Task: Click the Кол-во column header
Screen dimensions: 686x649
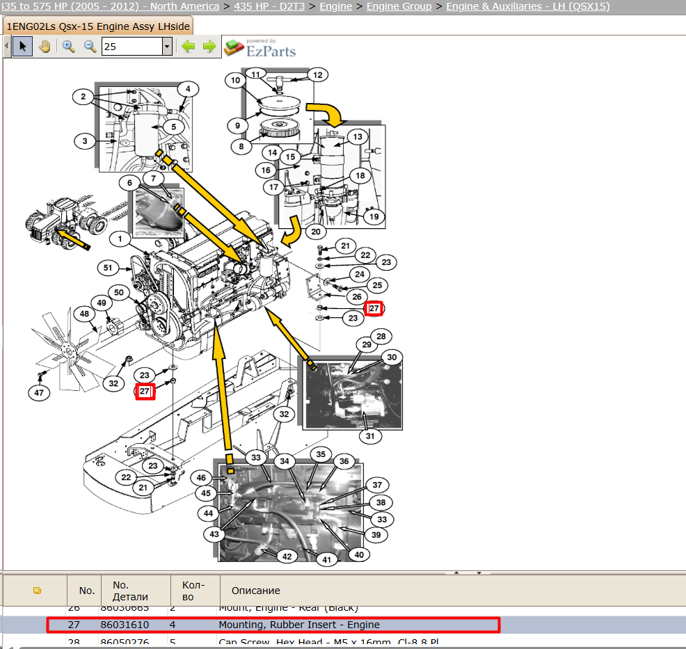Action: (x=193, y=591)
